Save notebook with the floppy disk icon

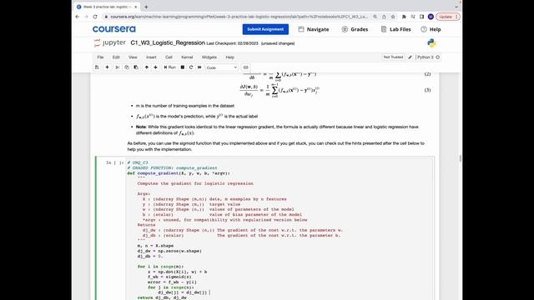point(97,67)
